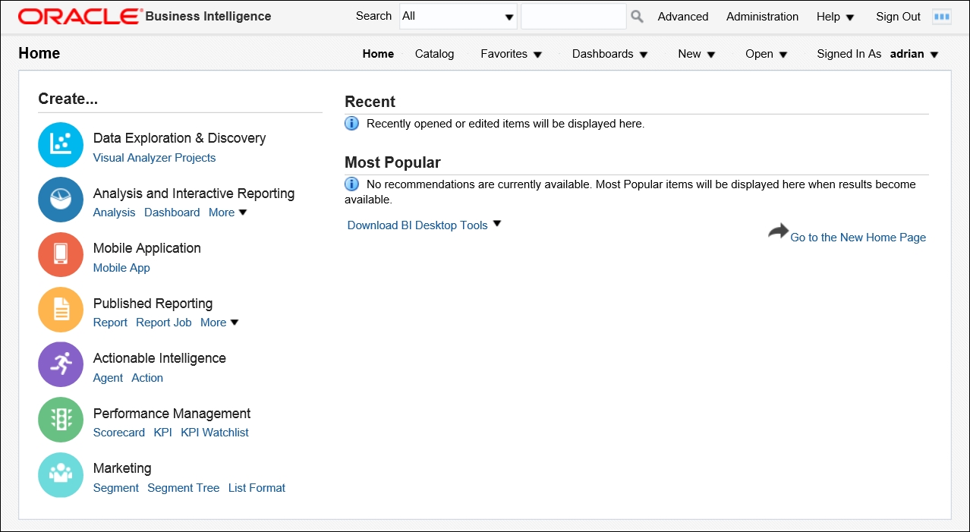Click the Actionable Intelligence runner icon
The height and width of the screenshot is (532, 970).
[61, 365]
